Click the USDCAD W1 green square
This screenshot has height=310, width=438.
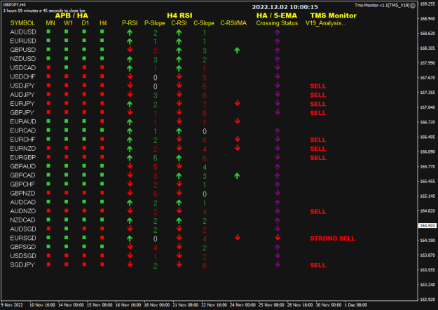tap(66, 67)
